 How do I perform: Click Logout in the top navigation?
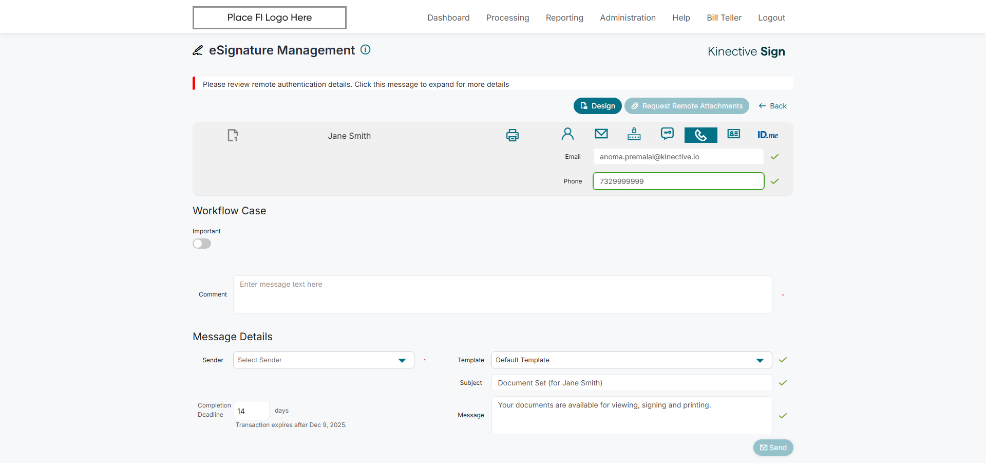(771, 18)
